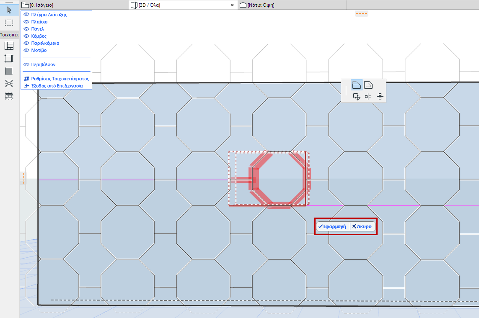Activate the Panel tool in the toolbox

(8, 71)
